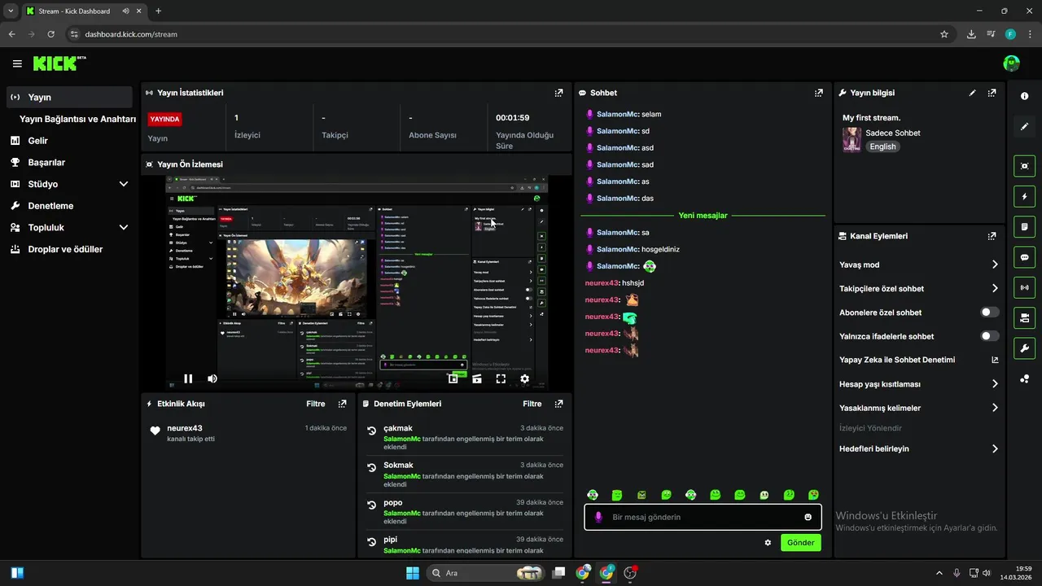Toggle wrench stream info icon in right toolbar
The width and height of the screenshot is (1042, 586).
tap(1024, 348)
